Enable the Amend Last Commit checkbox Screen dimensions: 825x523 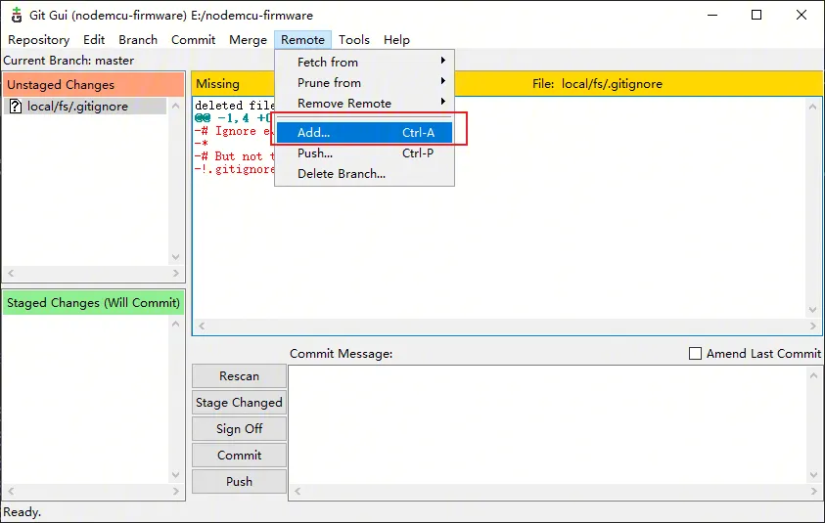pos(696,354)
